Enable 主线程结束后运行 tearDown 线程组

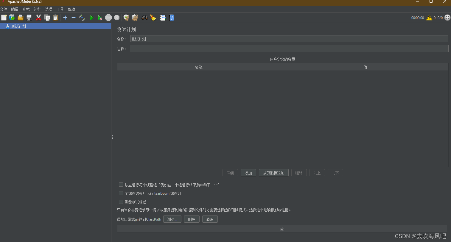coord(121,193)
